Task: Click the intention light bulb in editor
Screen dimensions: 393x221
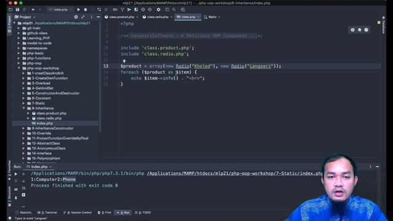Action: (124, 61)
